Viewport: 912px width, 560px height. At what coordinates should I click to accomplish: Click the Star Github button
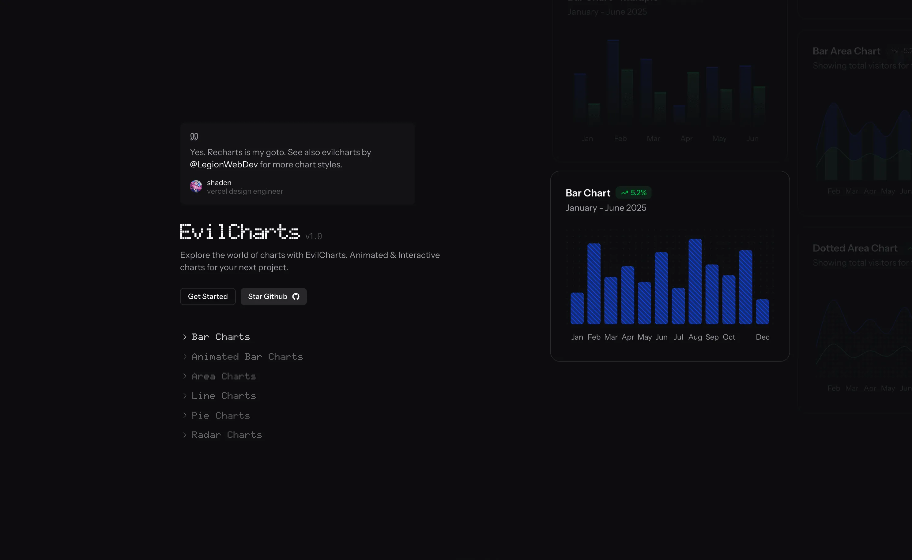(x=273, y=296)
